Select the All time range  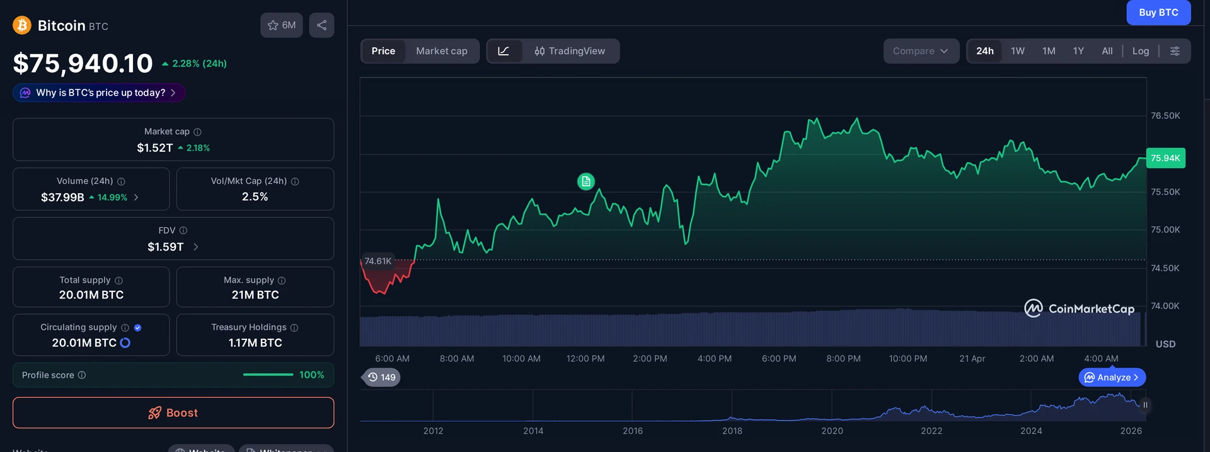point(1107,51)
